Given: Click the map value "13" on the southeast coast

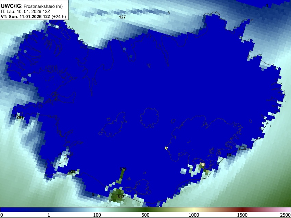Looking at the screenshot, I should click(x=229, y=155).
